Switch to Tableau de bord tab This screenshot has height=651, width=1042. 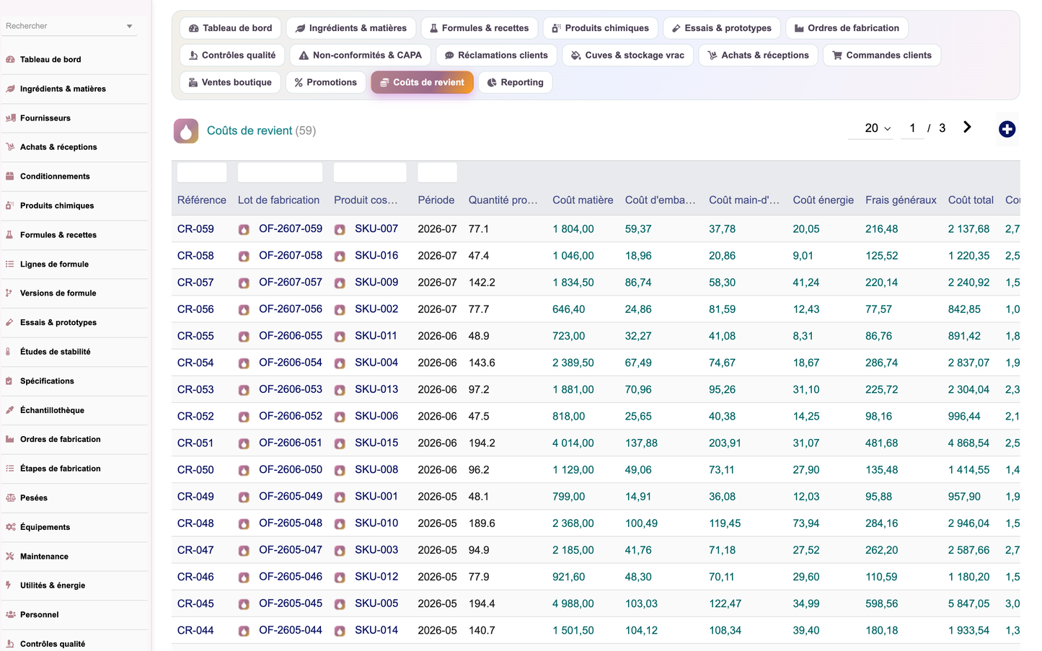230,28
